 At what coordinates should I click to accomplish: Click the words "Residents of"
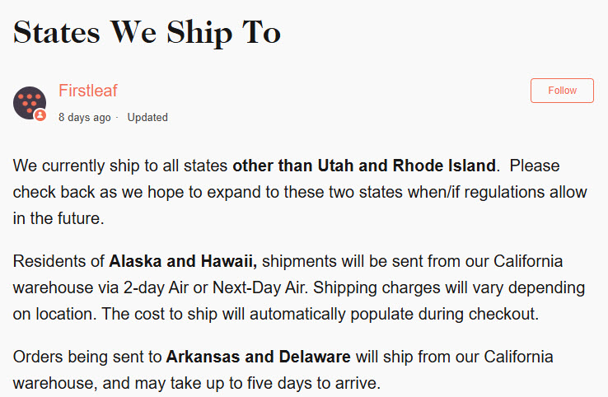tap(58, 263)
